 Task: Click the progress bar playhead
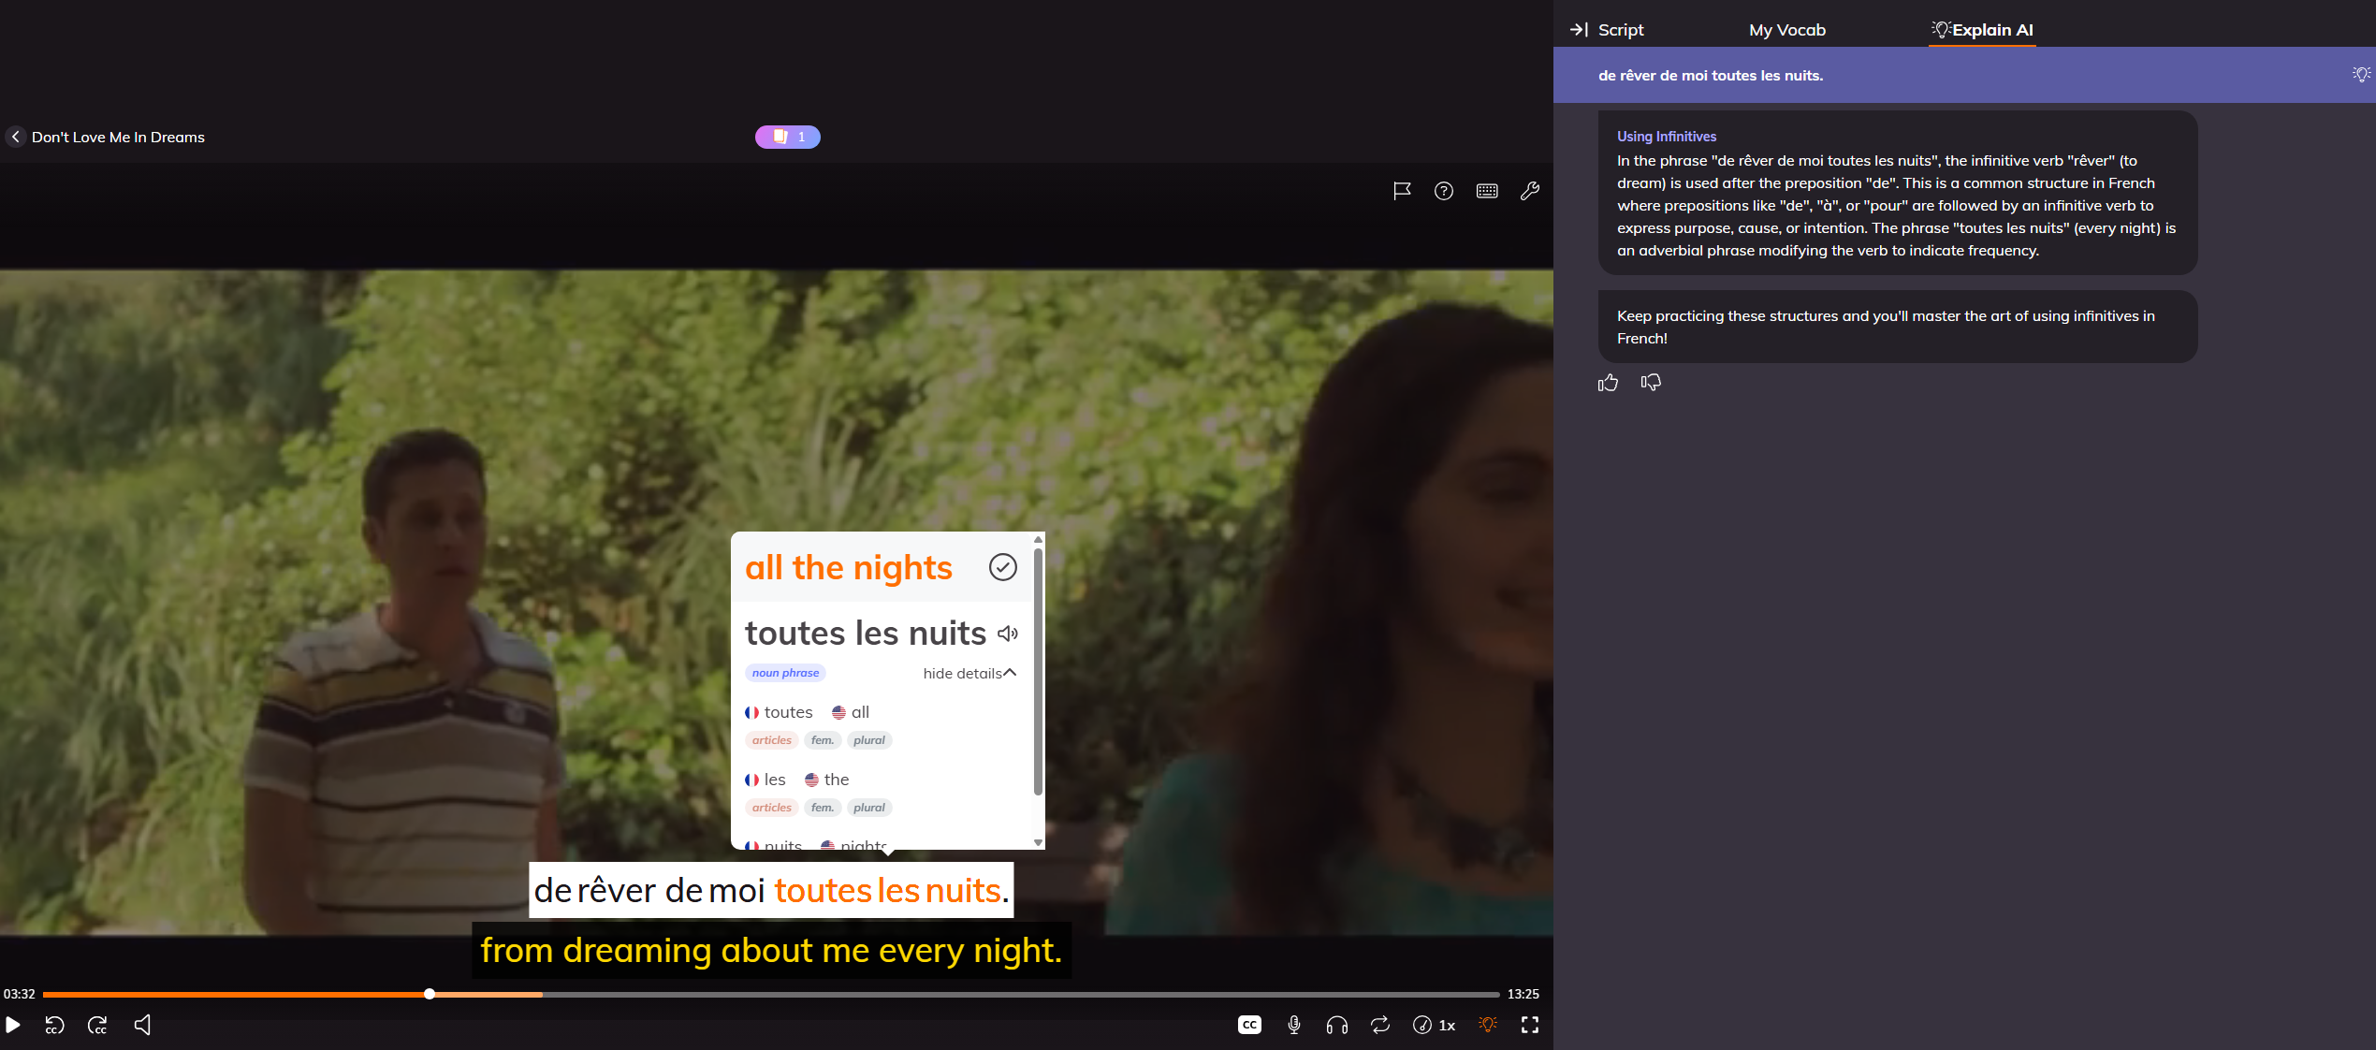[x=430, y=994]
